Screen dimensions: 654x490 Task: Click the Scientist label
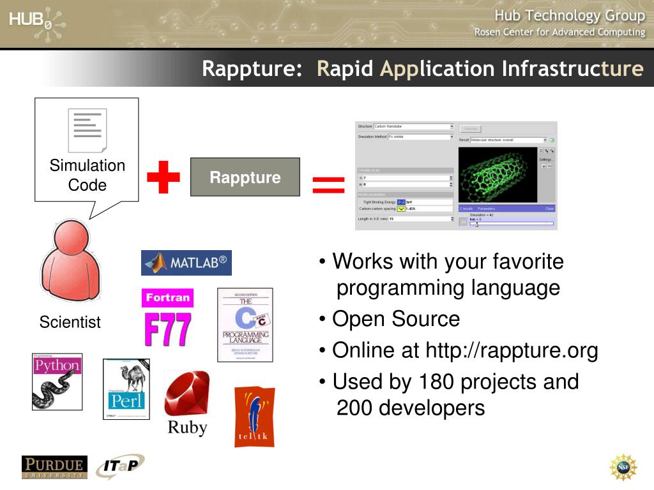pyautogui.click(x=70, y=322)
